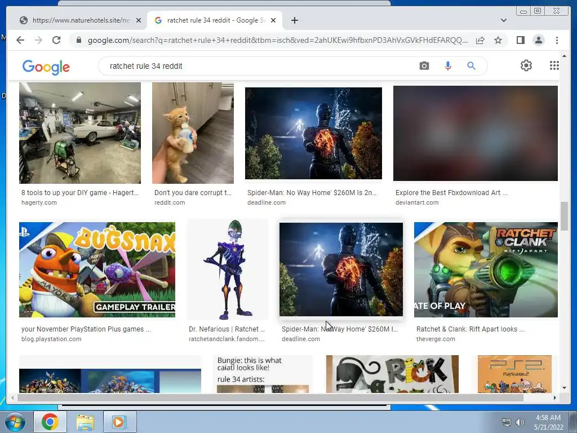The image size is (577, 433).
Task: Click the horizontal scrollbar right arrow
Action: coord(555,397)
